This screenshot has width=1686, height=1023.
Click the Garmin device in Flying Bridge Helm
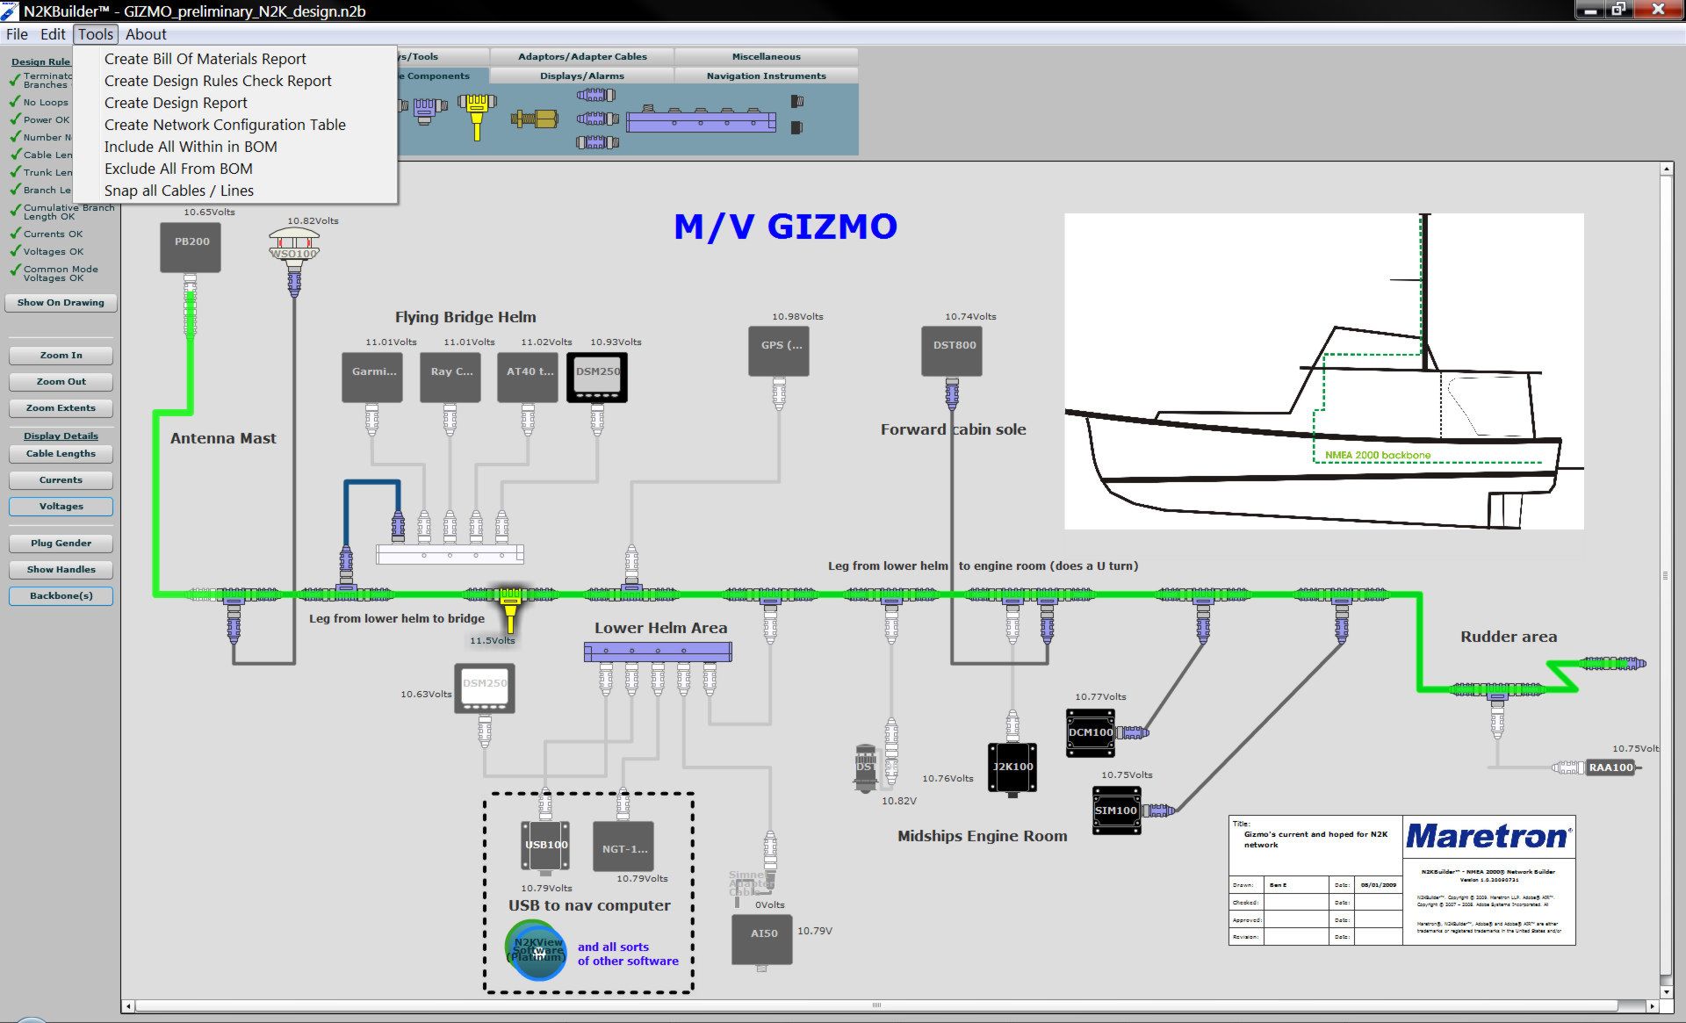[x=372, y=377]
